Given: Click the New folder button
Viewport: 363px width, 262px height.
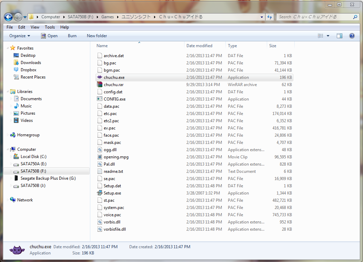Looking at the screenshot, I should pyautogui.click(x=97, y=36).
